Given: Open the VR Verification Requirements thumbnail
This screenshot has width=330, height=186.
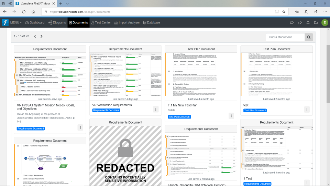Looking at the screenshot, I should tap(126, 76).
